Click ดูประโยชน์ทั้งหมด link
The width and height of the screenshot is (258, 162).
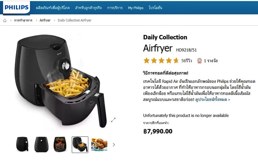coord(213,100)
